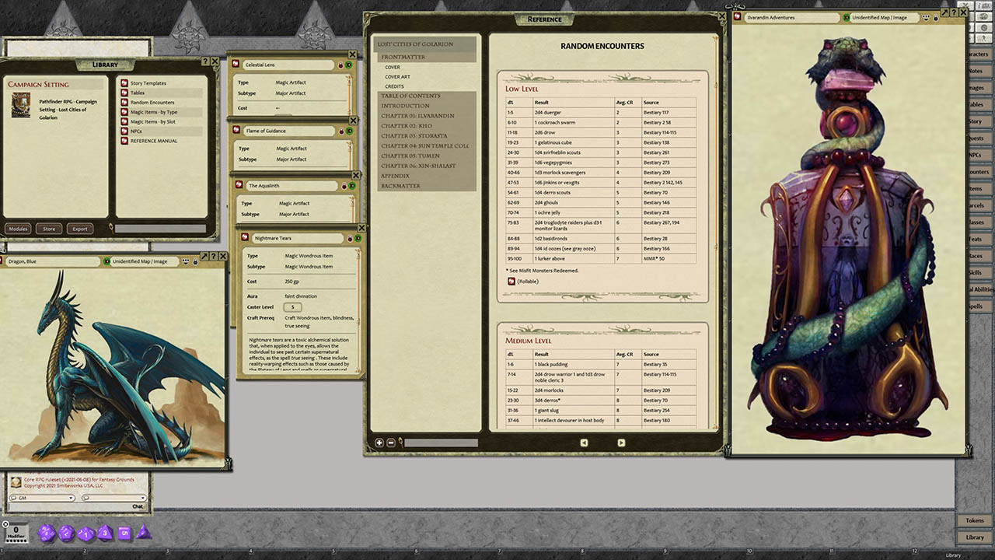Toggle identified state on Dragon, Blue image

106,261
